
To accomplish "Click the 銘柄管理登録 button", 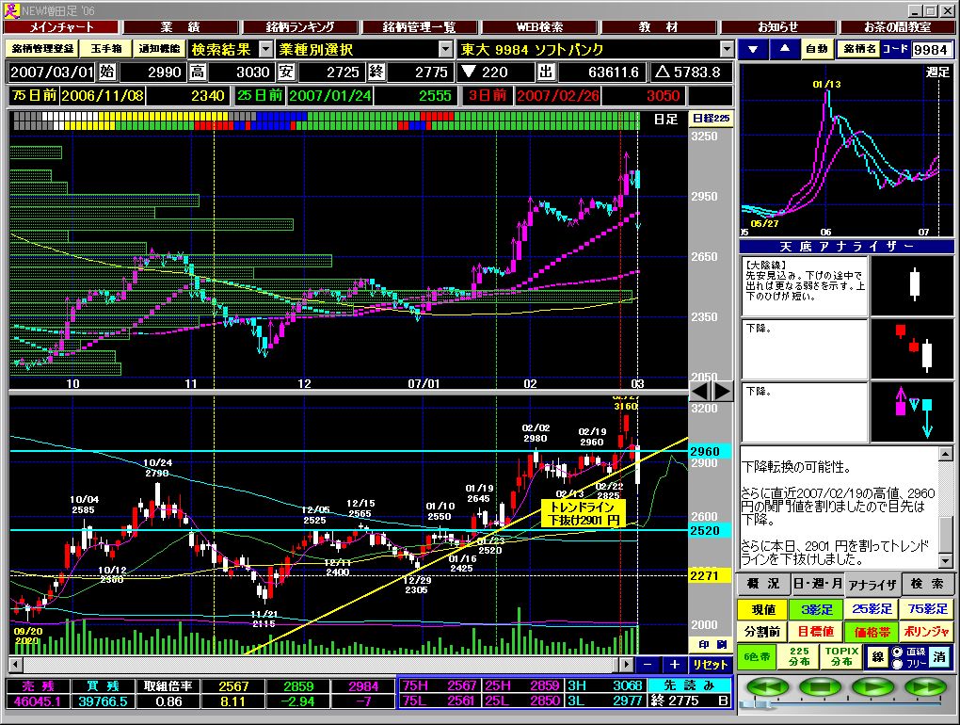I will coord(43,49).
